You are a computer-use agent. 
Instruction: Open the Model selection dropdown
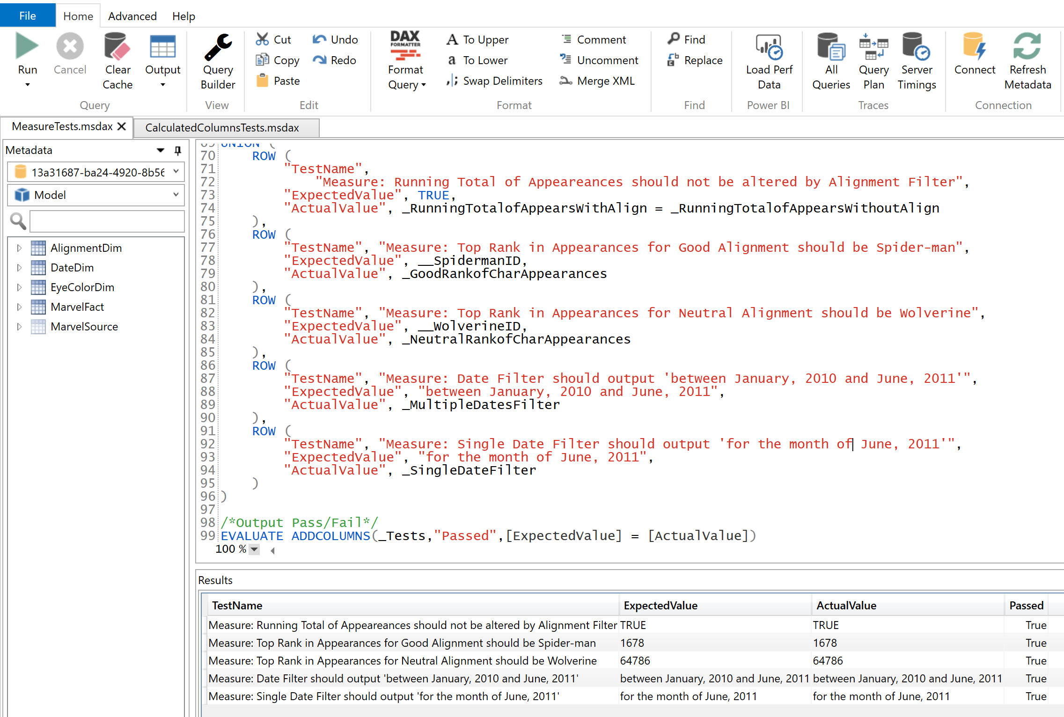coord(176,195)
